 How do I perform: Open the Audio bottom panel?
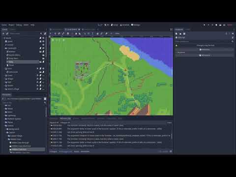tap(76, 151)
